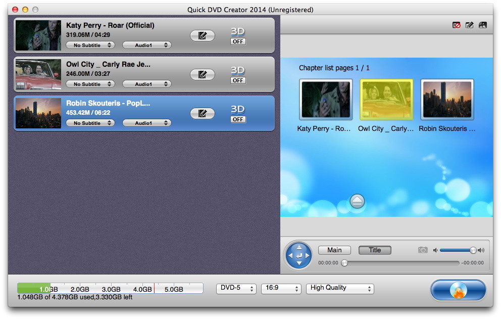Image resolution: width=501 pixels, height=319 pixels.
Task: Click the left arrow on the navigation pad
Action: tap(290, 256)
